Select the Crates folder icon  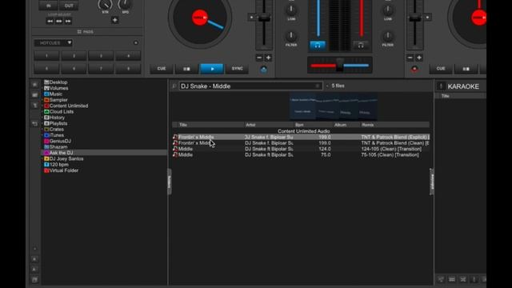[x=46, y=130]
